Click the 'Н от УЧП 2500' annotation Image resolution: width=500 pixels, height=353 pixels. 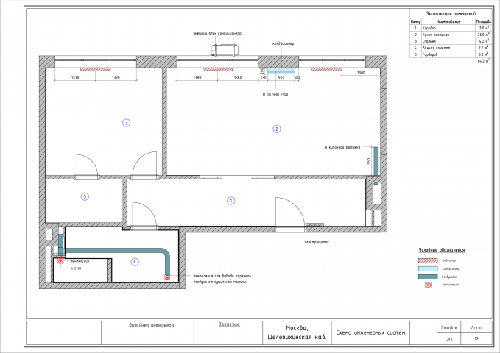pyautogui.click(x=275, y=94)
